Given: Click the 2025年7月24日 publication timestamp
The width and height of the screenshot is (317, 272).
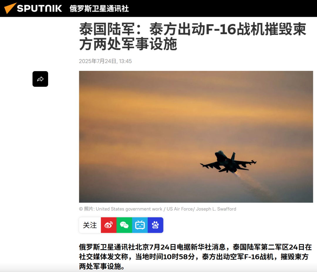Looking at the screenshot, I should 105,61.
